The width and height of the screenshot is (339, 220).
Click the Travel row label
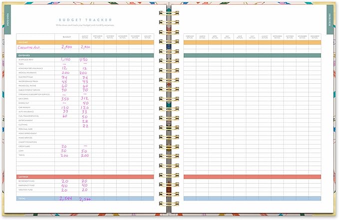click(x=21, y=155)
